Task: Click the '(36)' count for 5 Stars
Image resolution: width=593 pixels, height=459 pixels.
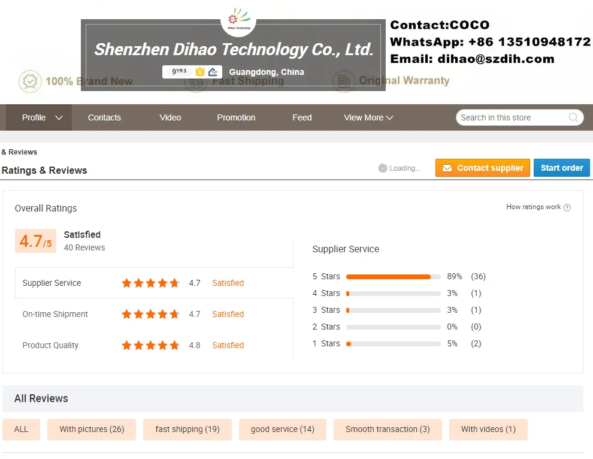Action: pos(478,277)
